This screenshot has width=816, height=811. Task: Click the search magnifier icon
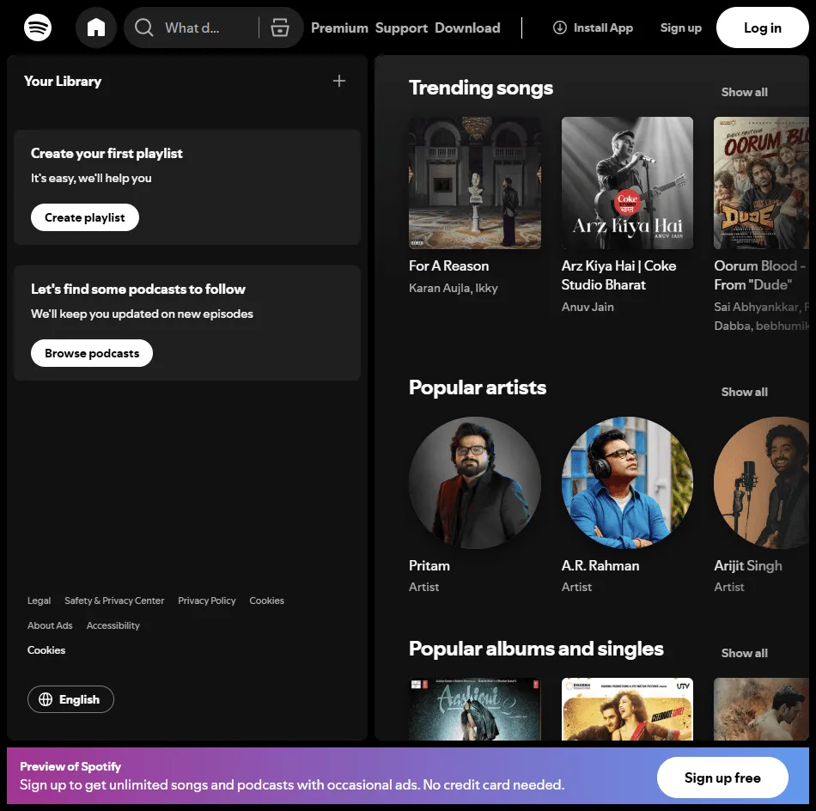tap(144, 27)
